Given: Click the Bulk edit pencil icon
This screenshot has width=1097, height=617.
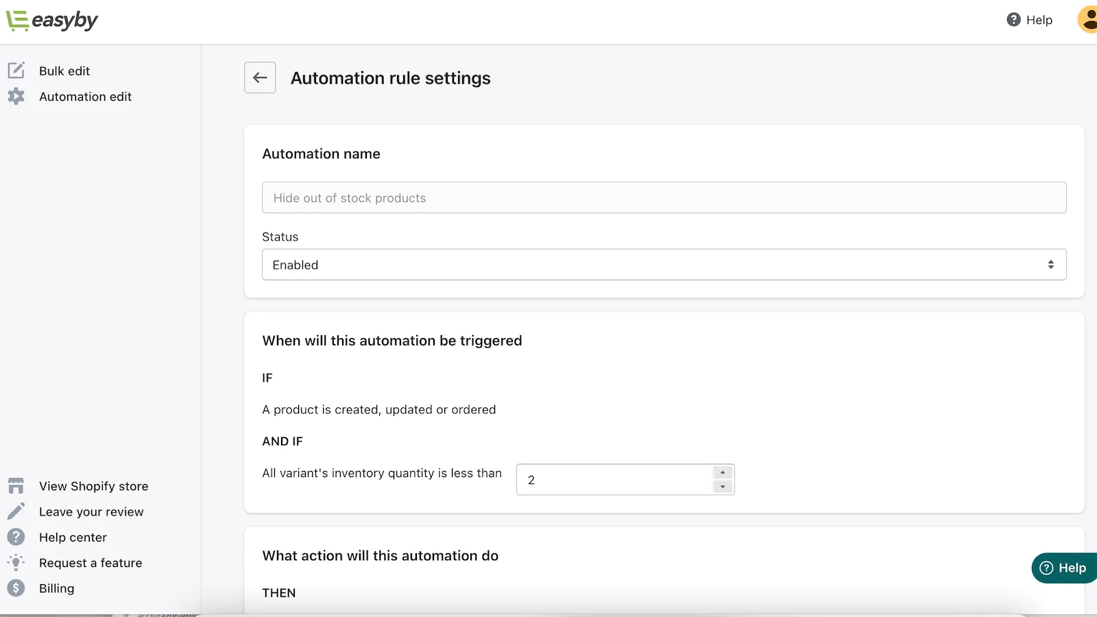Looking at the screenshot, I should 16,71.
